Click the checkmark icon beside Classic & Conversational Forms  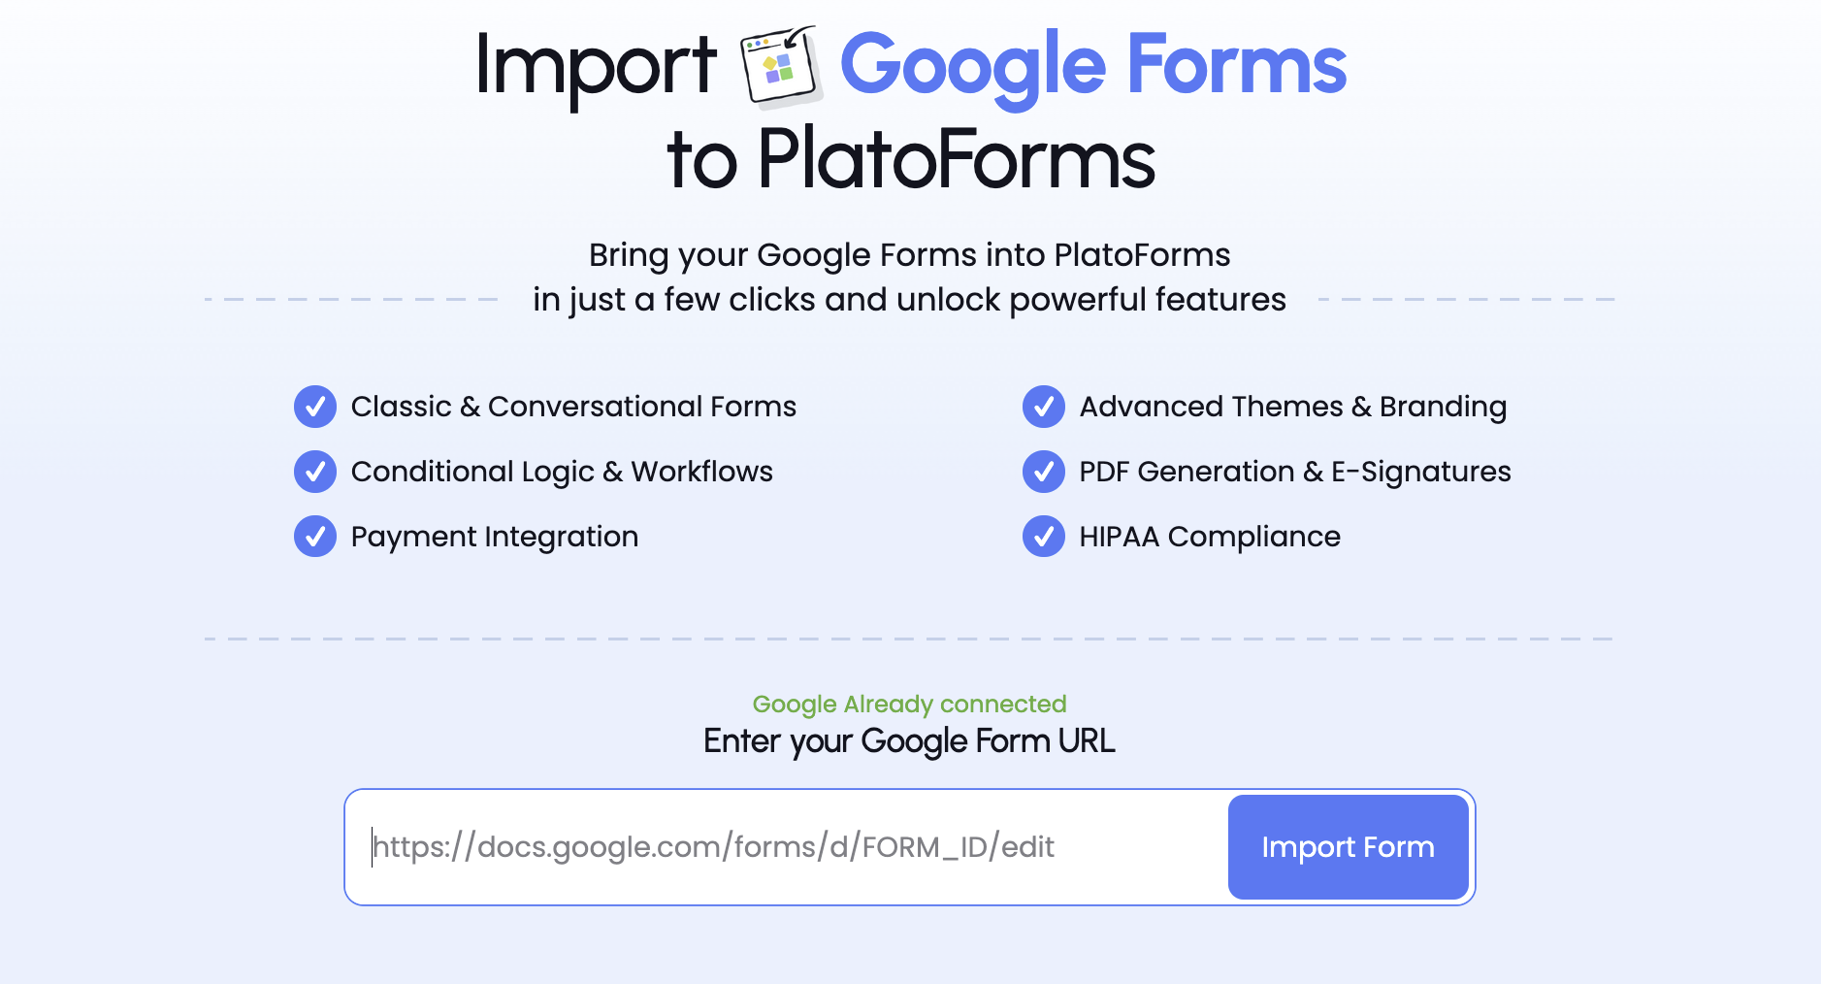pyautogui.click(x=315, y=407)
